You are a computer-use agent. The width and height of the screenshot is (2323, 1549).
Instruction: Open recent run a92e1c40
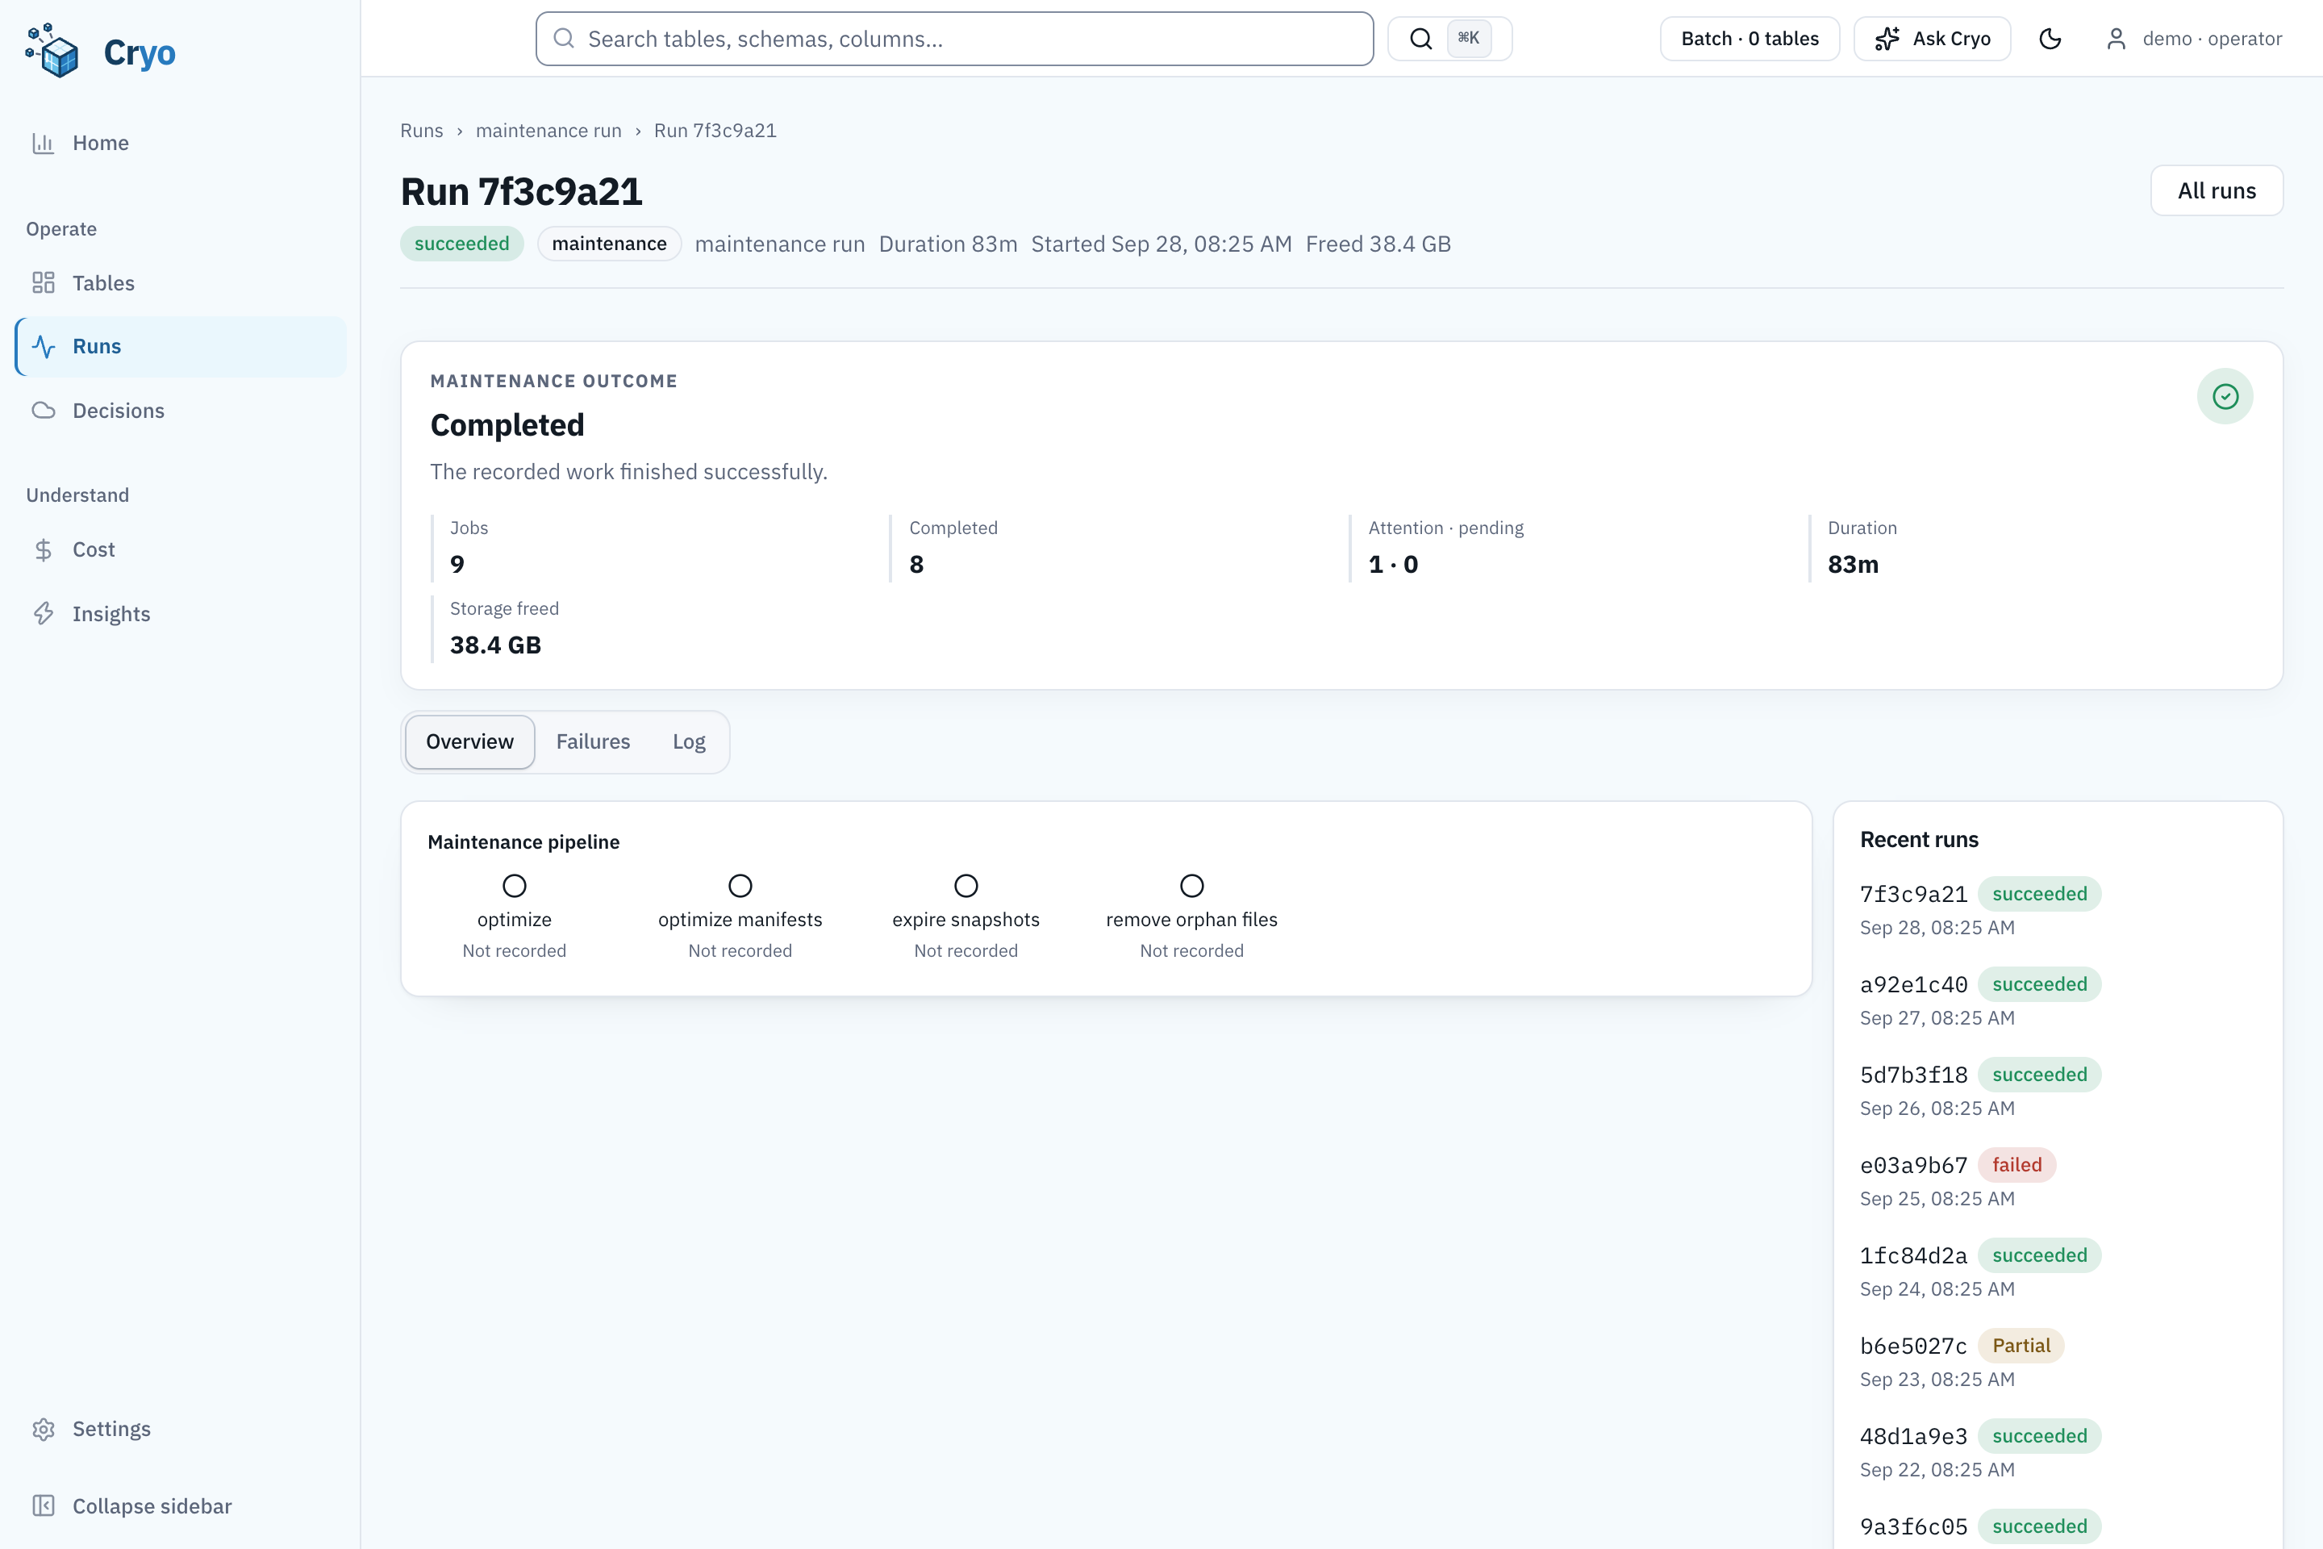(x=1913, y=985)
